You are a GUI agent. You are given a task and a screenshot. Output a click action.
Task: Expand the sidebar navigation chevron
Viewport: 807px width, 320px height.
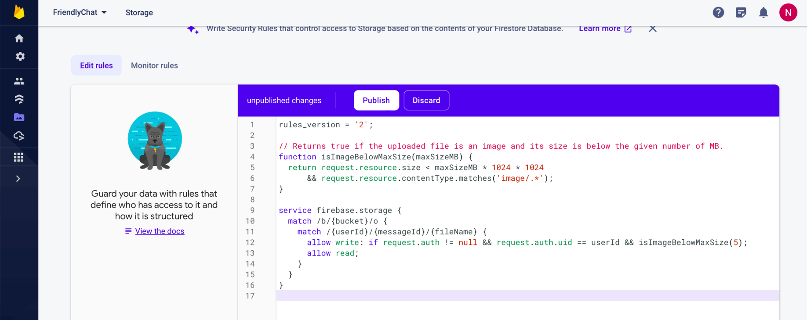[x=18, y=179]
